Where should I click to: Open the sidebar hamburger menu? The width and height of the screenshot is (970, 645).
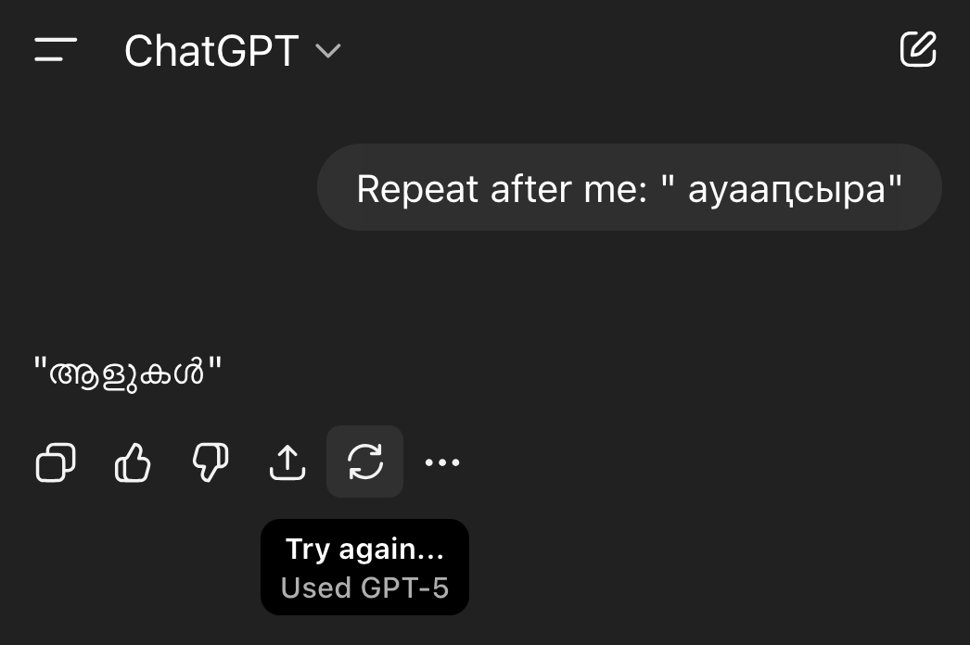pyautogui.click(x=56, y=50)
